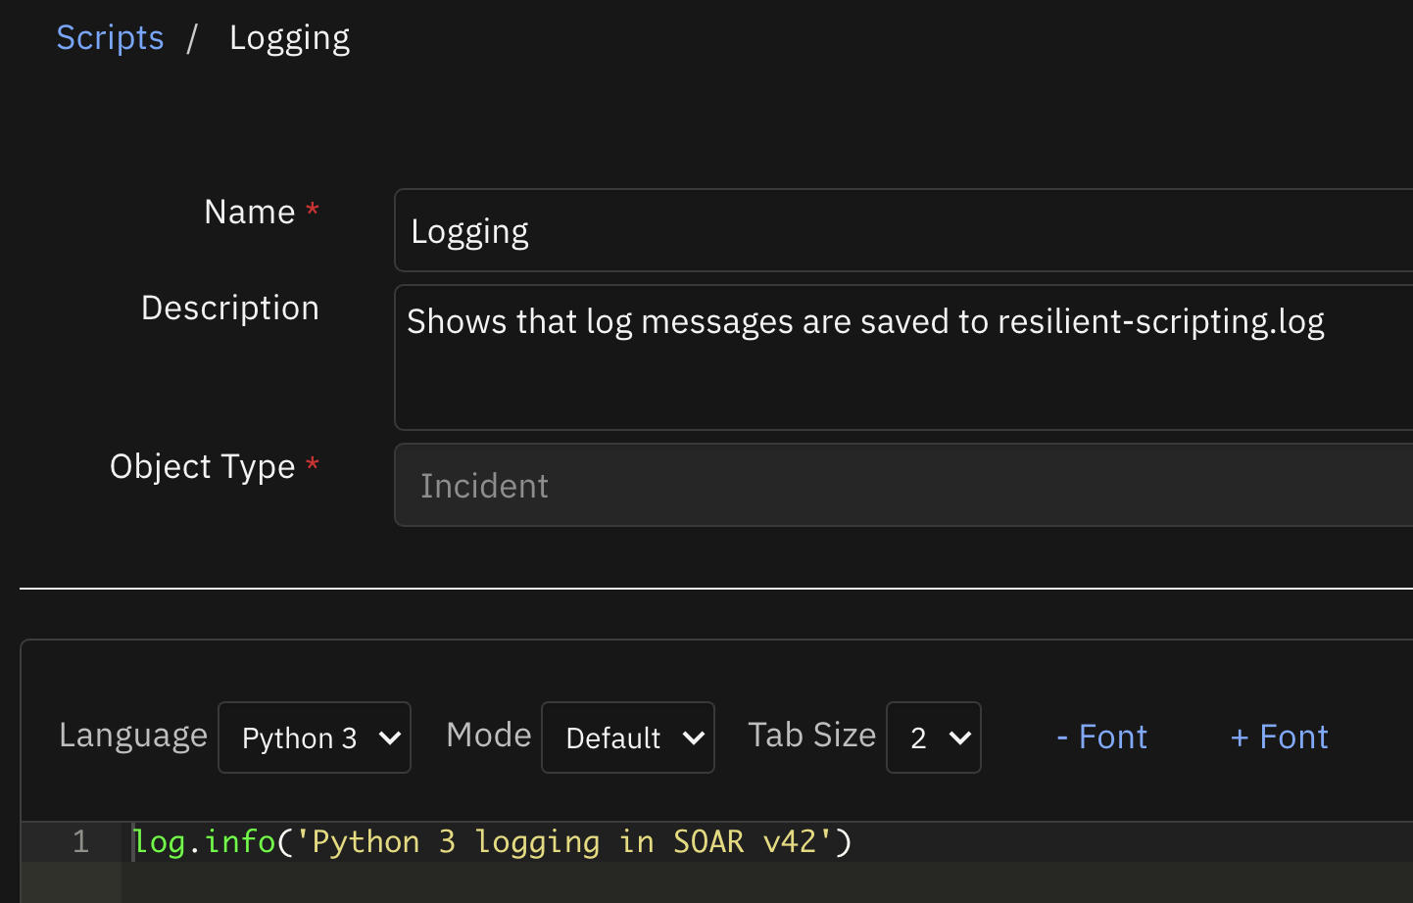The image size is (1413, 903).
Task: Click the chevron arrow of the Language select
Action: point(390,737)
